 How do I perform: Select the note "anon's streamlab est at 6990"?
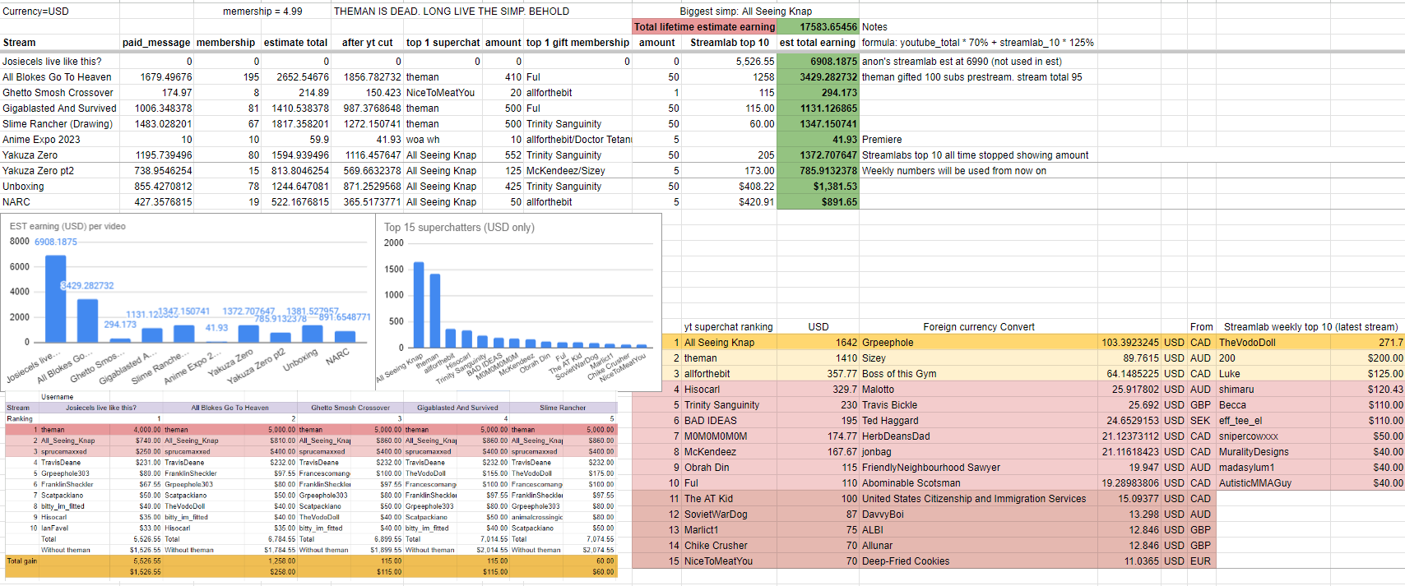(x=962, y=62)
